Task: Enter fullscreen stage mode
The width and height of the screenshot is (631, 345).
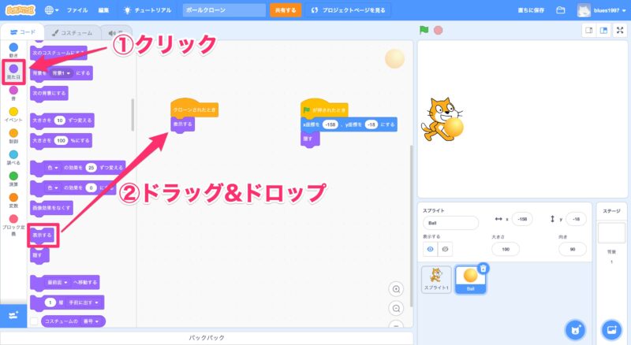Action: pyautogui.click(x=619, y=31)
